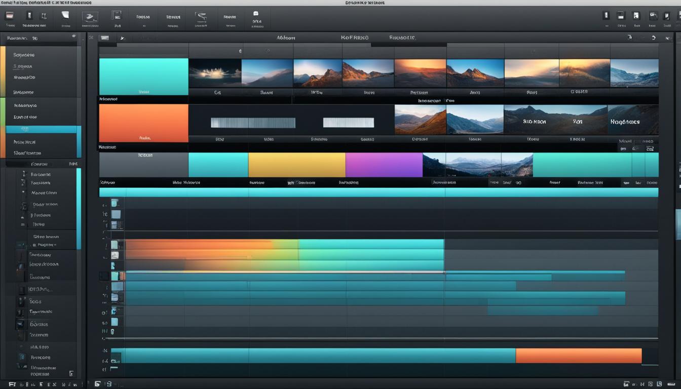Select the orange sunset mountain thumbnail
Viewport: 681px width, 389px height.
420,73
